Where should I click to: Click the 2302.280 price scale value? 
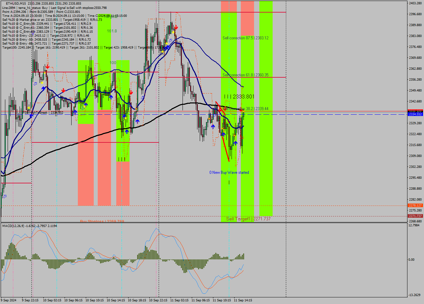[415, 167]
